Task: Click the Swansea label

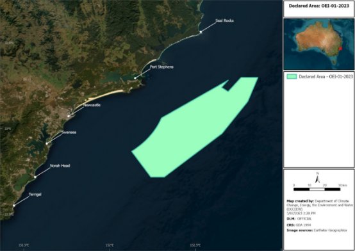Action: click(69, 133)
